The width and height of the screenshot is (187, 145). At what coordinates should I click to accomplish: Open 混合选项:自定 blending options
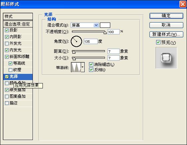(x=18, y=24)
